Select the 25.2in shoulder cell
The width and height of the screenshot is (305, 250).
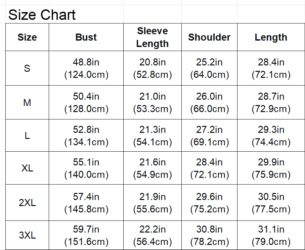point(209,68)
